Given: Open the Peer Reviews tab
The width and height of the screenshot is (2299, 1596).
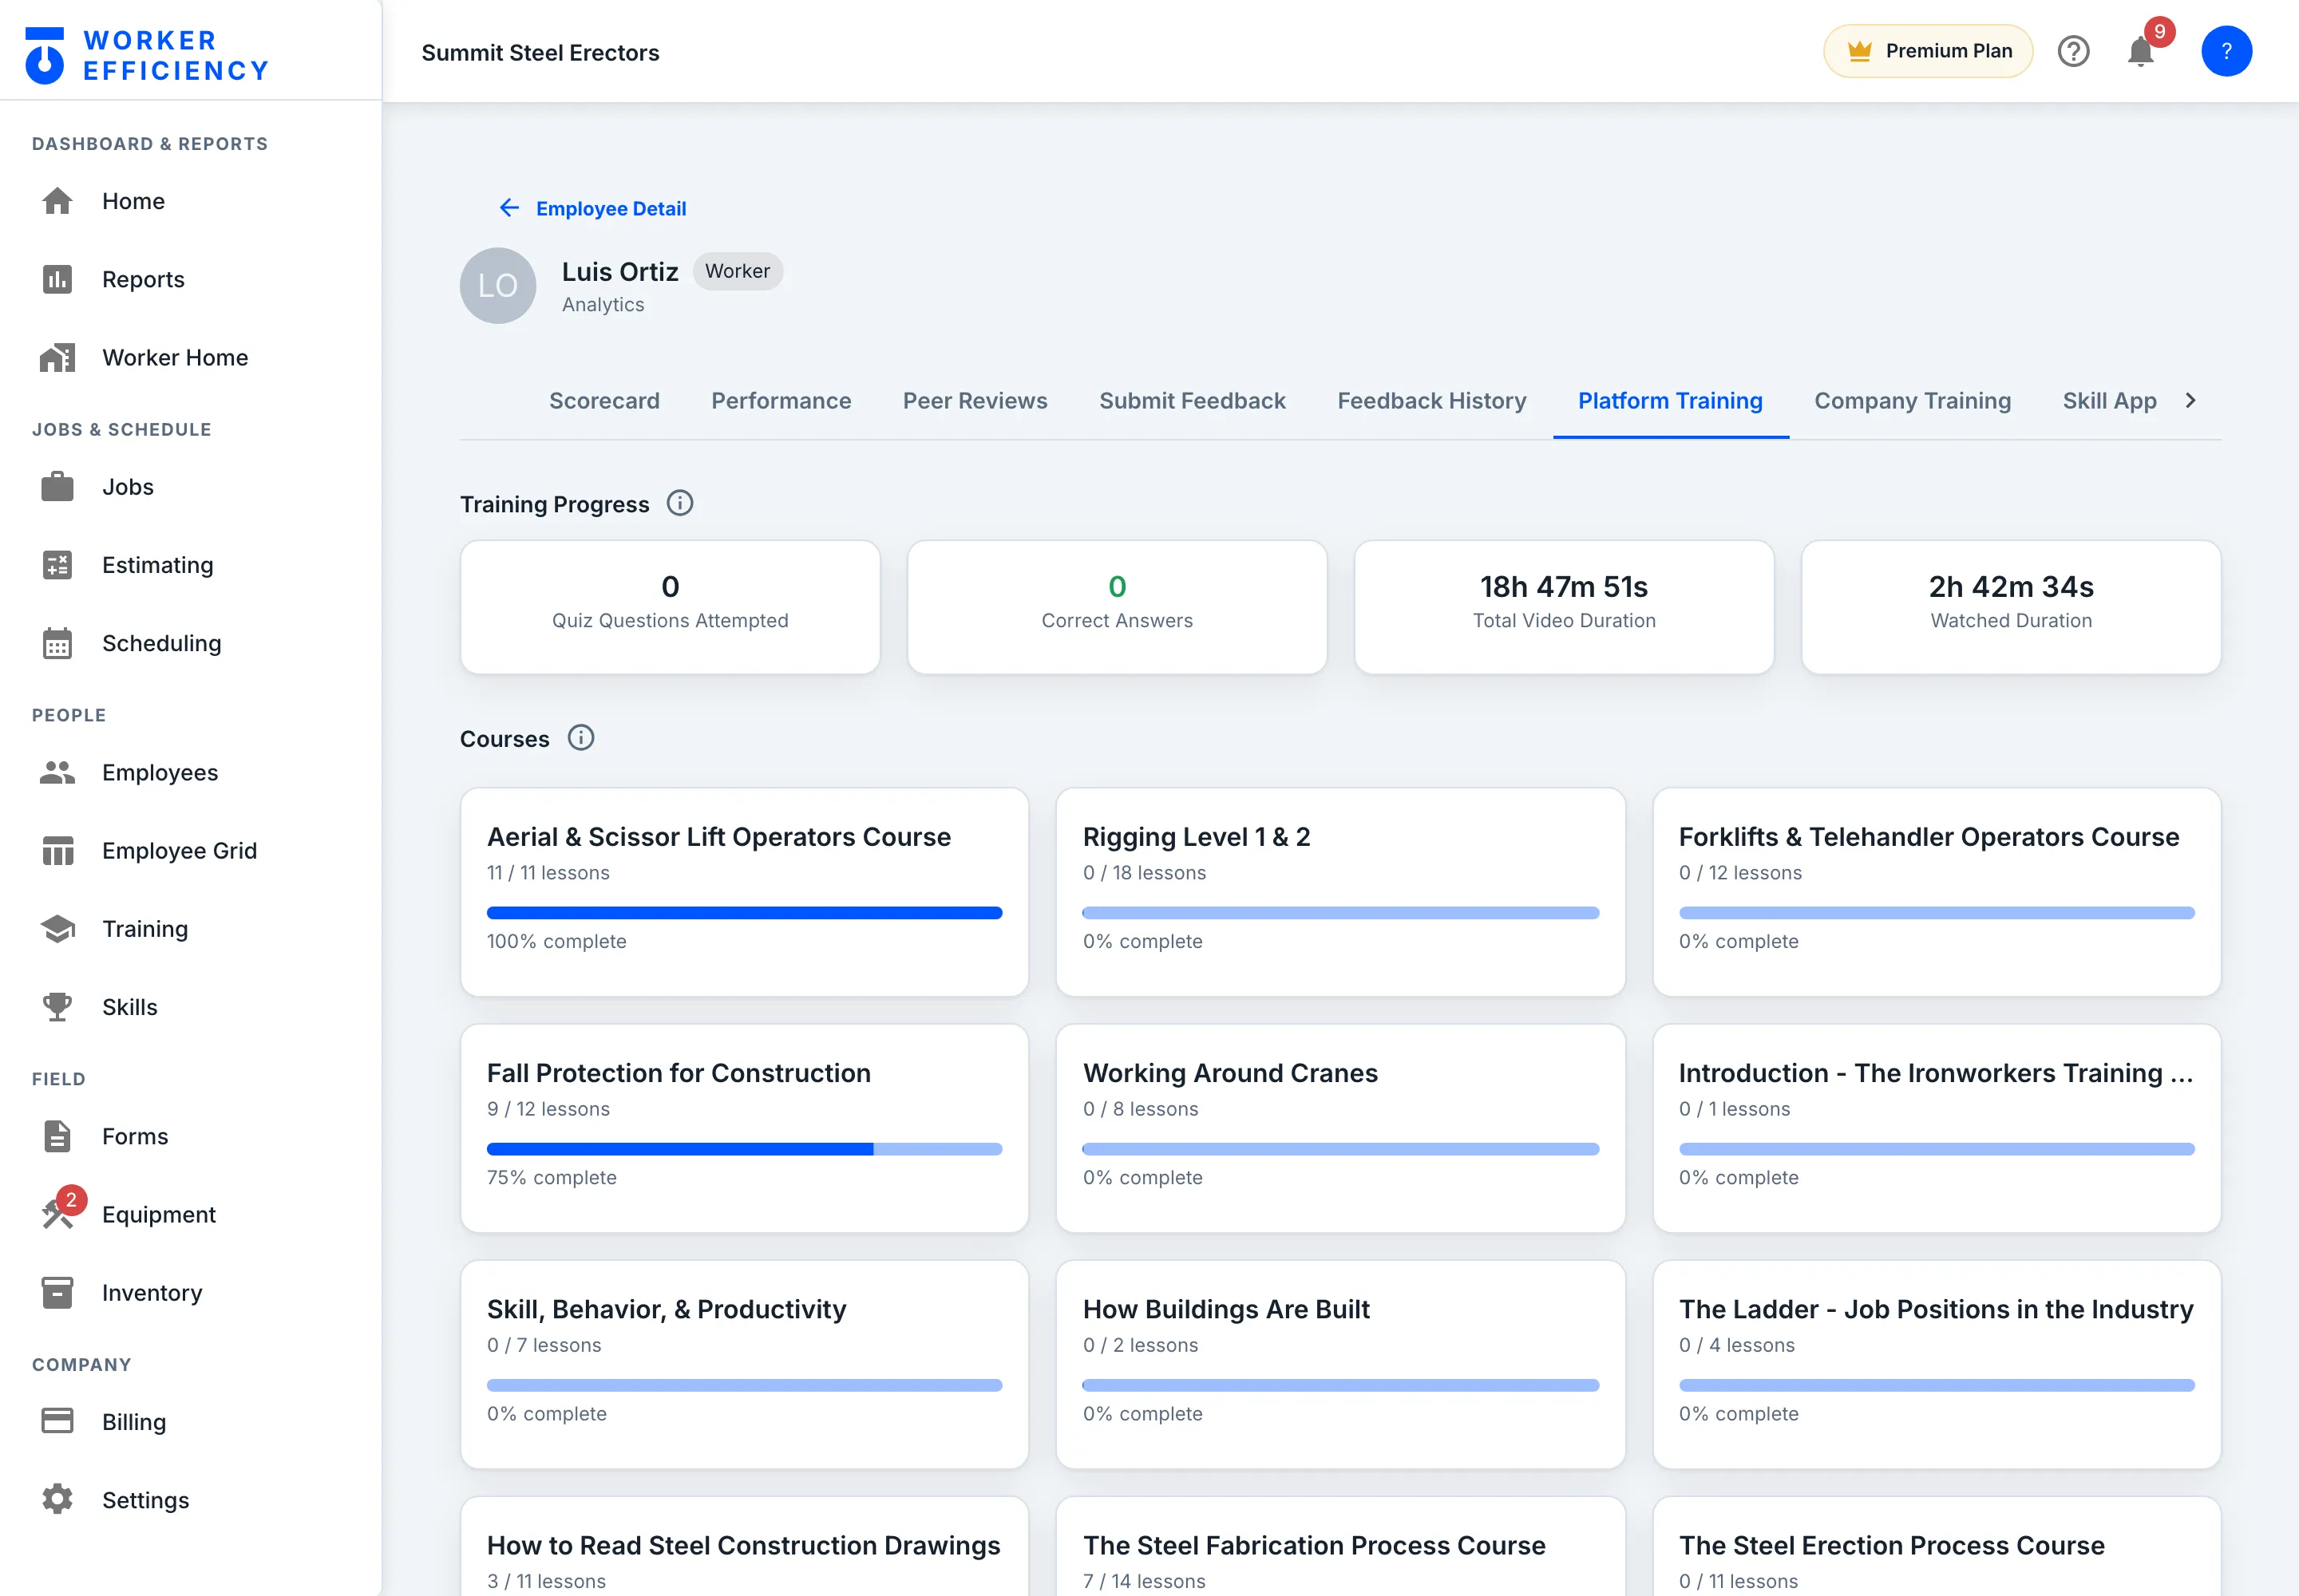Looking at the screenshot, I should 975,401.
